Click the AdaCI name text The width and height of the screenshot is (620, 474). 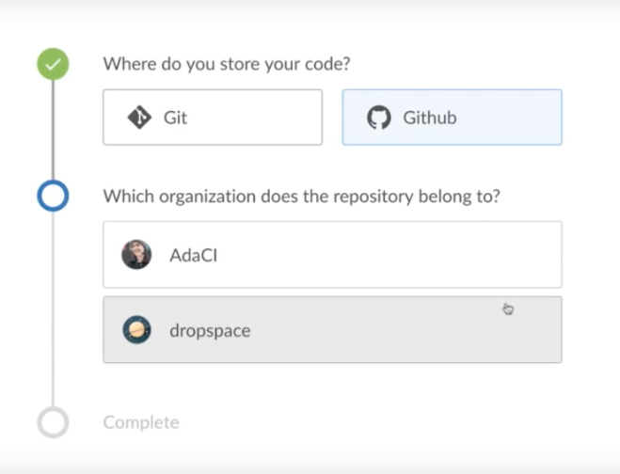pos(194,256)
